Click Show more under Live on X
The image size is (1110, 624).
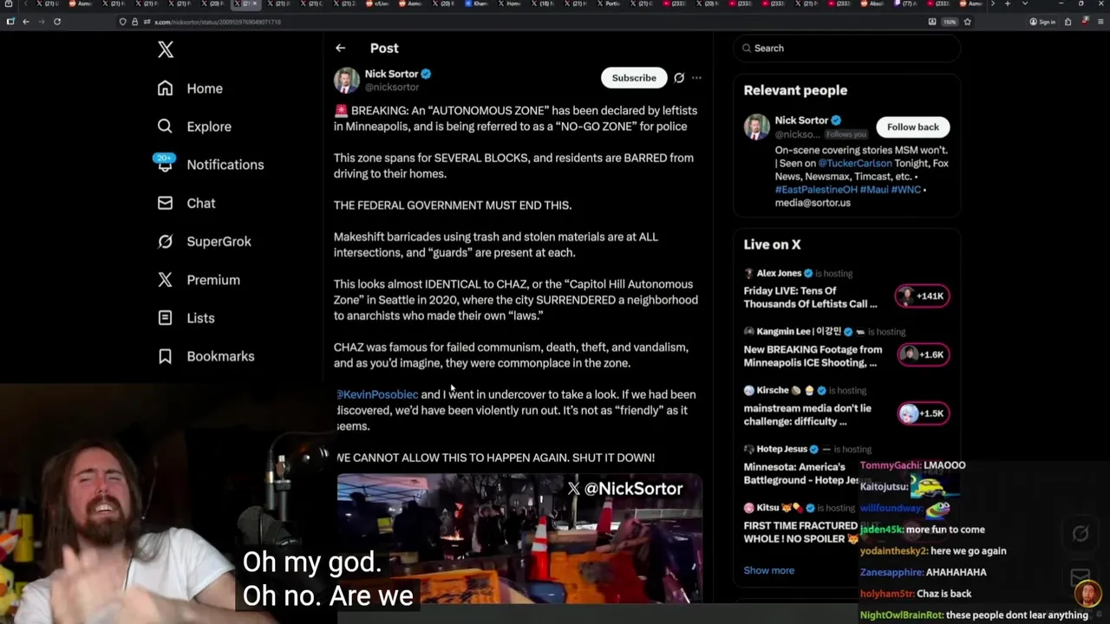coord(768,570)
